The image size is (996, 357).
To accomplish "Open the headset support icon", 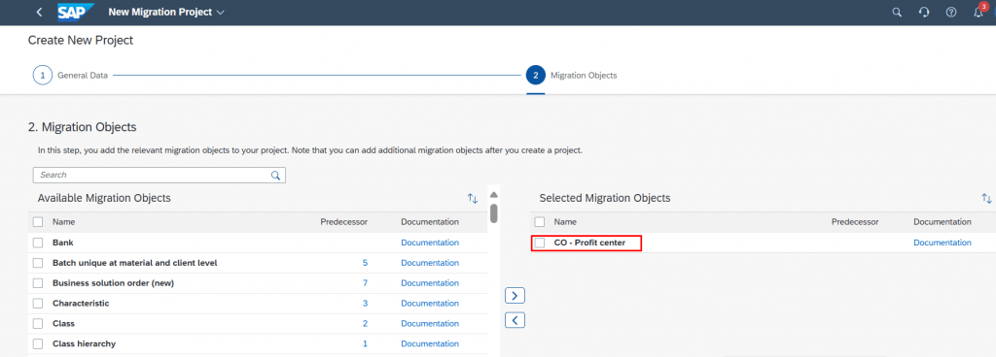I will [924, 12].
